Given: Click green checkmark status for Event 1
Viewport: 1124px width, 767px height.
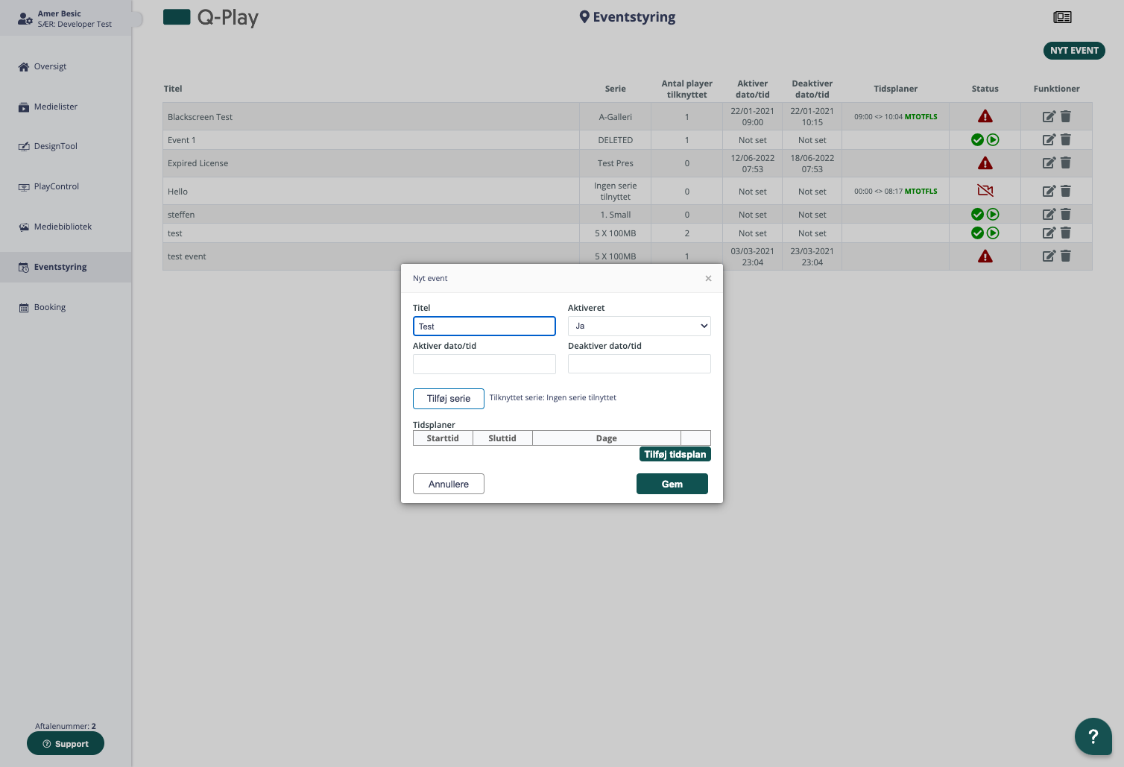Looking at the screenshot, I should point(977,139).
